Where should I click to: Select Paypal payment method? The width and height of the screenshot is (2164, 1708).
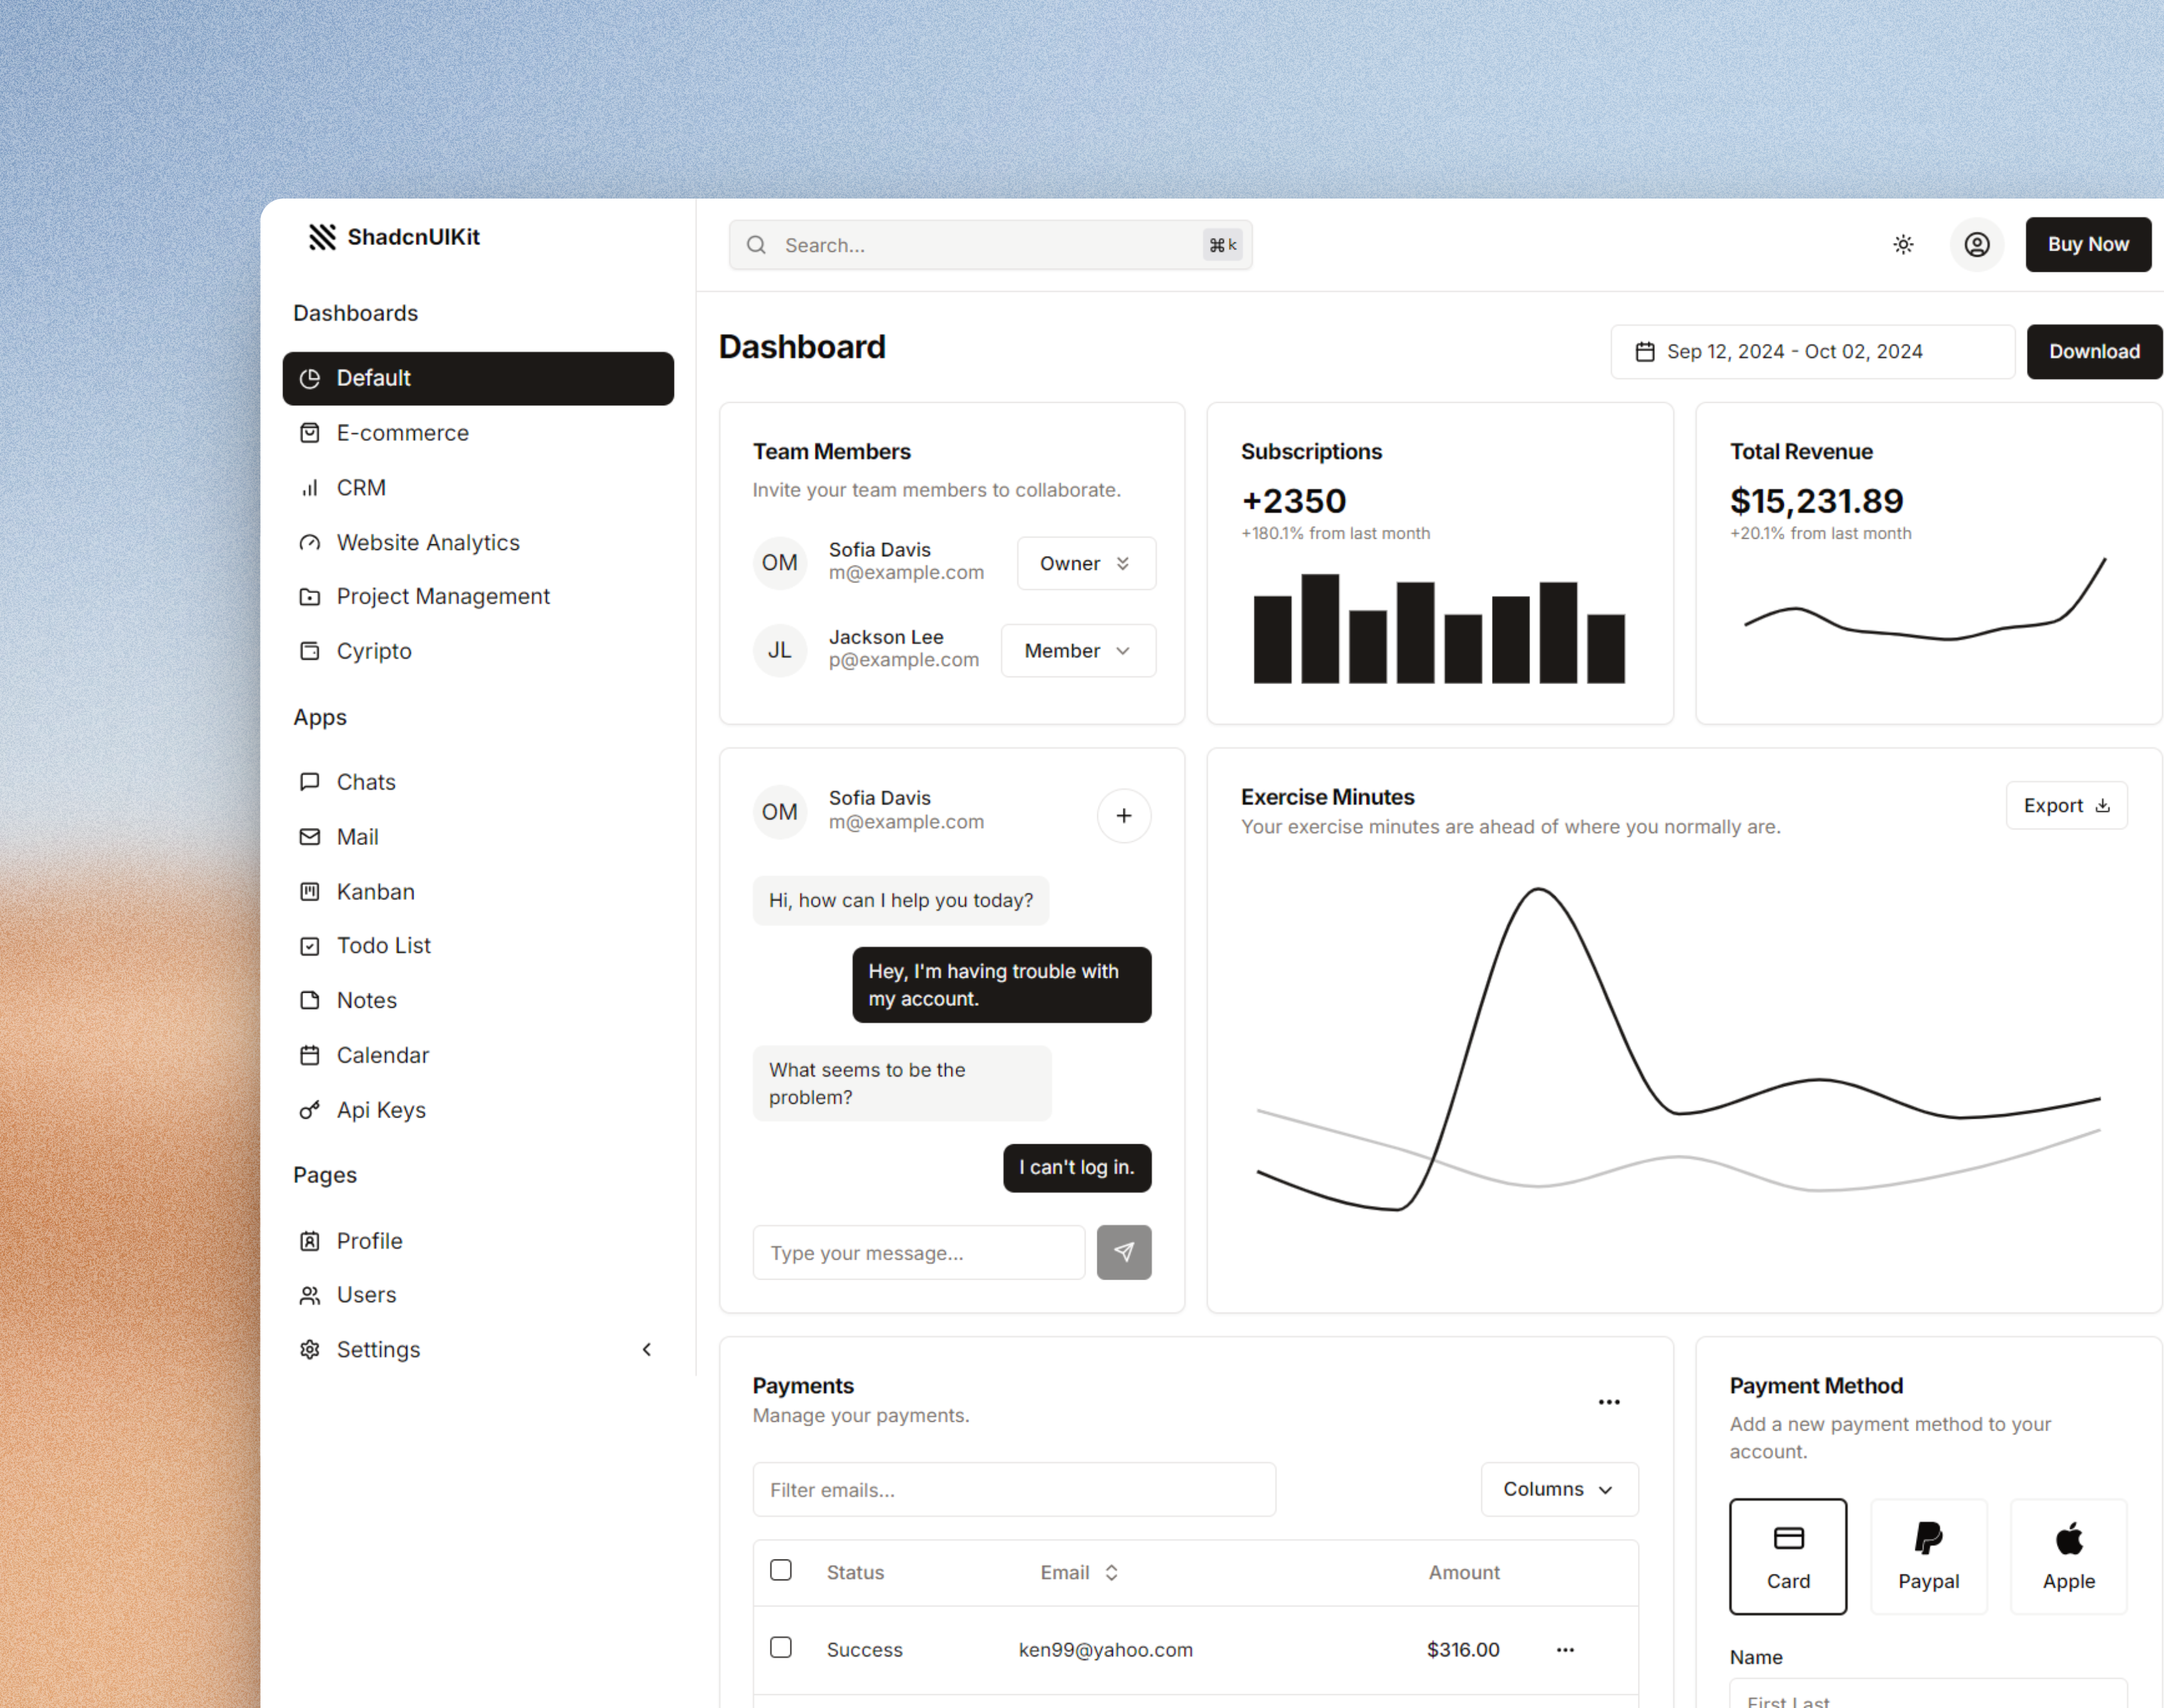pos(1929,1557)
